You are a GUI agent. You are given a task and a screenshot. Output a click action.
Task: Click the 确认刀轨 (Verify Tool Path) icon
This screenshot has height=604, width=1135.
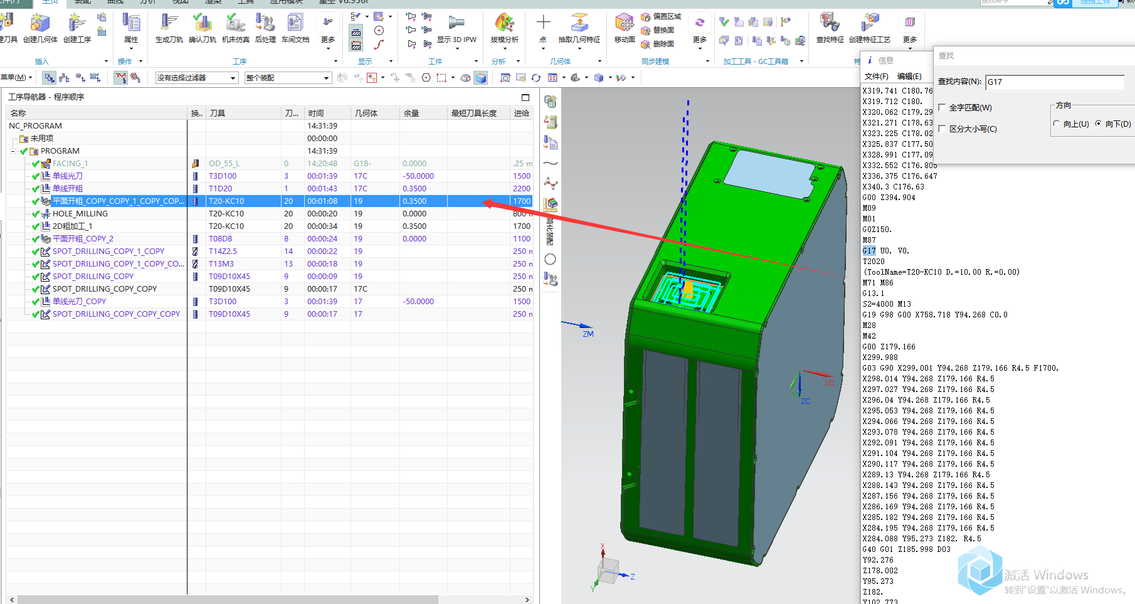tap(202, 24)
